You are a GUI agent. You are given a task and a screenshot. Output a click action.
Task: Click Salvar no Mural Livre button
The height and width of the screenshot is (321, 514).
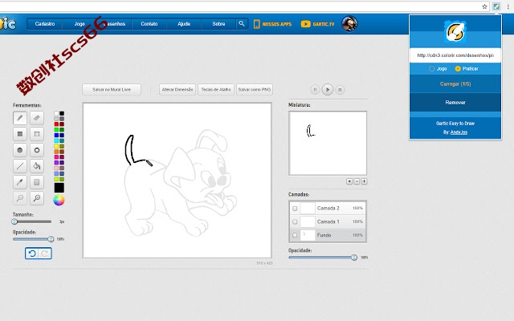point(112,89)
